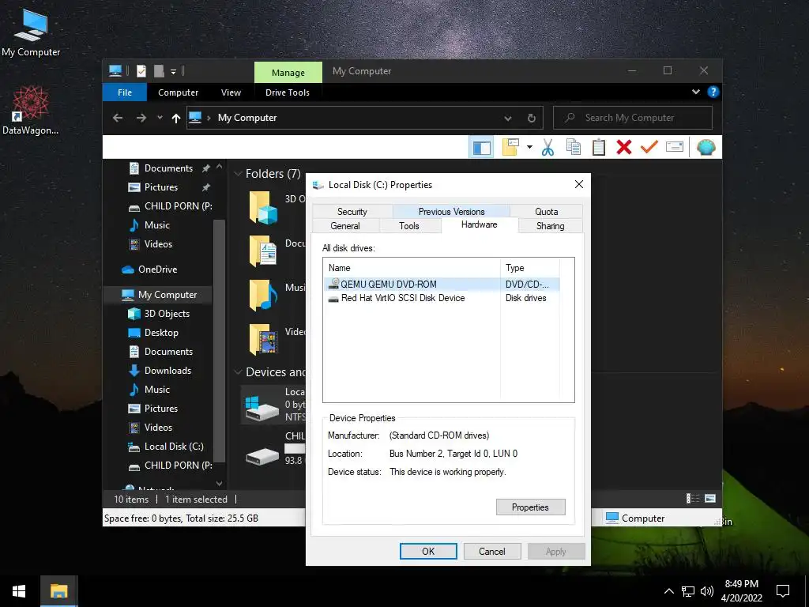Screen dimensions: 809x607
Task: Select the Videos folder icon in content
Action: coord(264,339)
